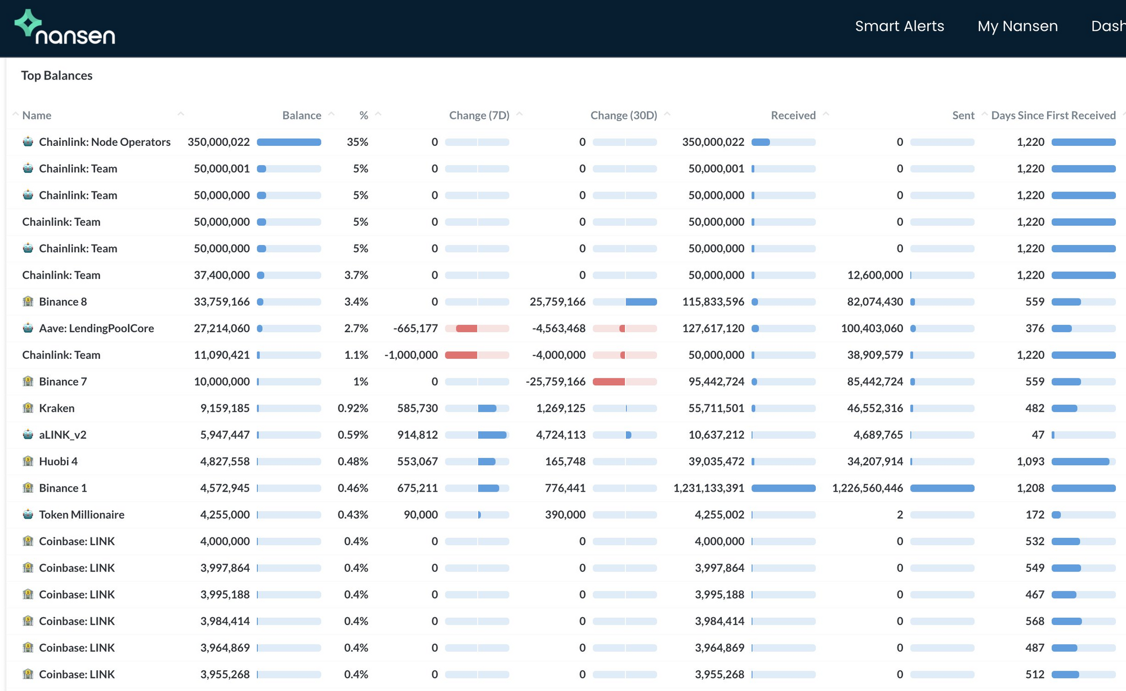Click the 350,000,022 balance value
This screenshot has width=1126, height=691.
point(218,142)
